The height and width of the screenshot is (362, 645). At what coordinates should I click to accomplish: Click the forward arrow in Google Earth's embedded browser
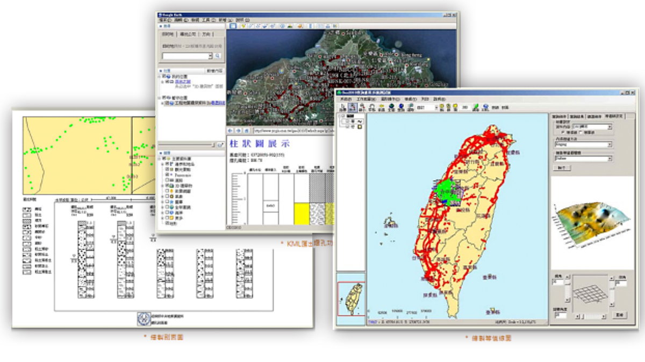pos(238,130)
